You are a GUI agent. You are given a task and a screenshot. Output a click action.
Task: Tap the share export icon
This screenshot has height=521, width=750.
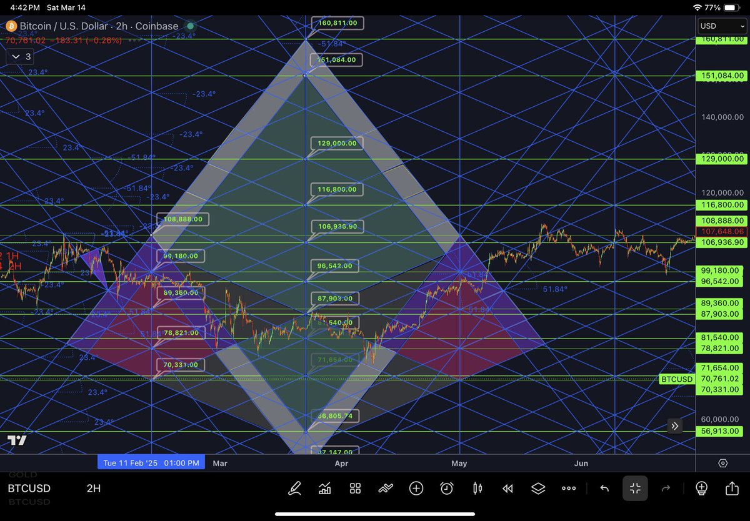(x=731, y=489)
